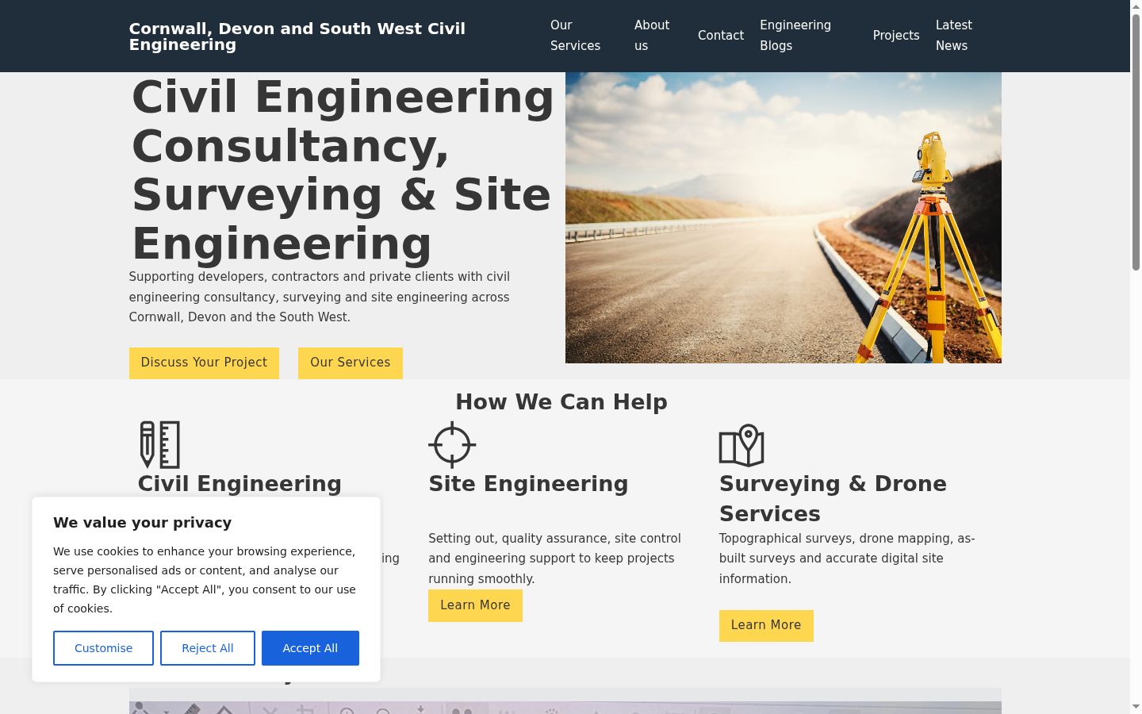Click the scrollbar down arrow
This screenshot has width=1142, height=714.
coord(1136,706)
